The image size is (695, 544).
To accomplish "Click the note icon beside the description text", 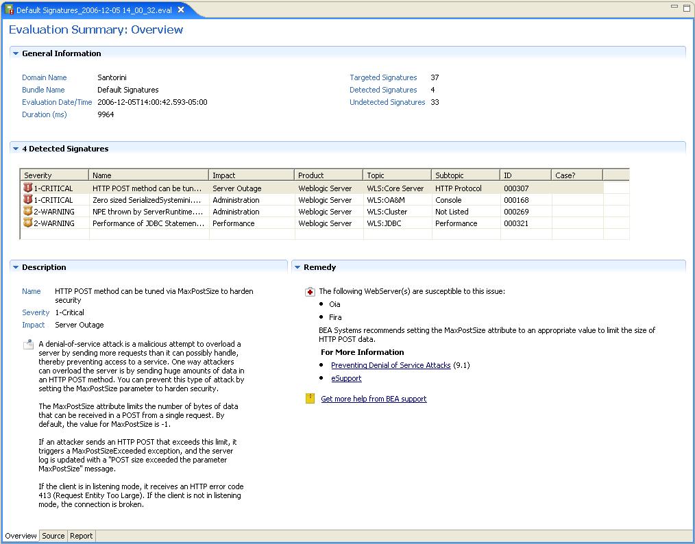I will (28, 345).
